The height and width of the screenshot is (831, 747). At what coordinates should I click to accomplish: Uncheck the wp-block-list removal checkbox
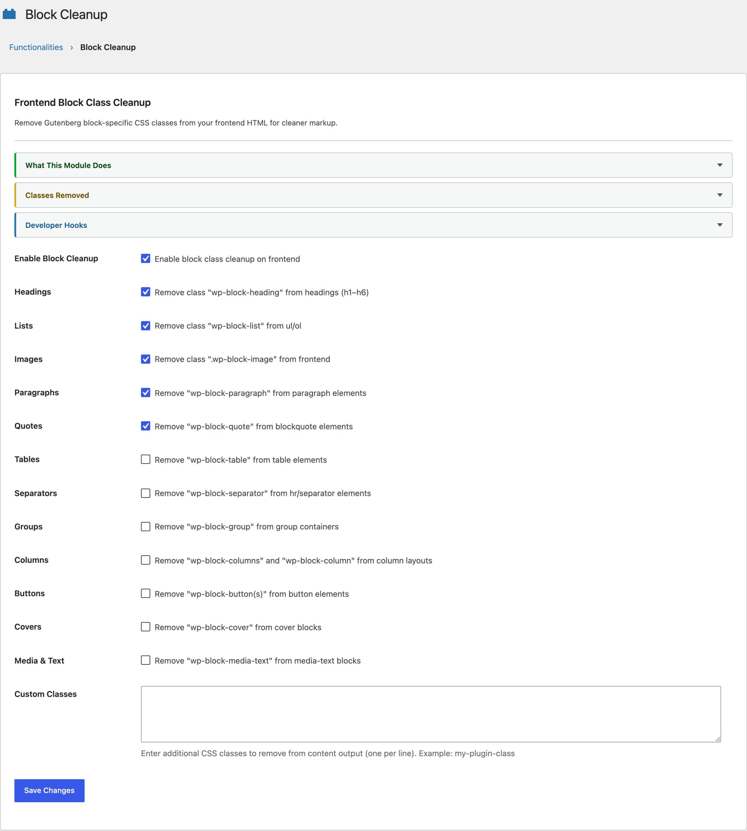pyautogui.click(x=145, y=325)
